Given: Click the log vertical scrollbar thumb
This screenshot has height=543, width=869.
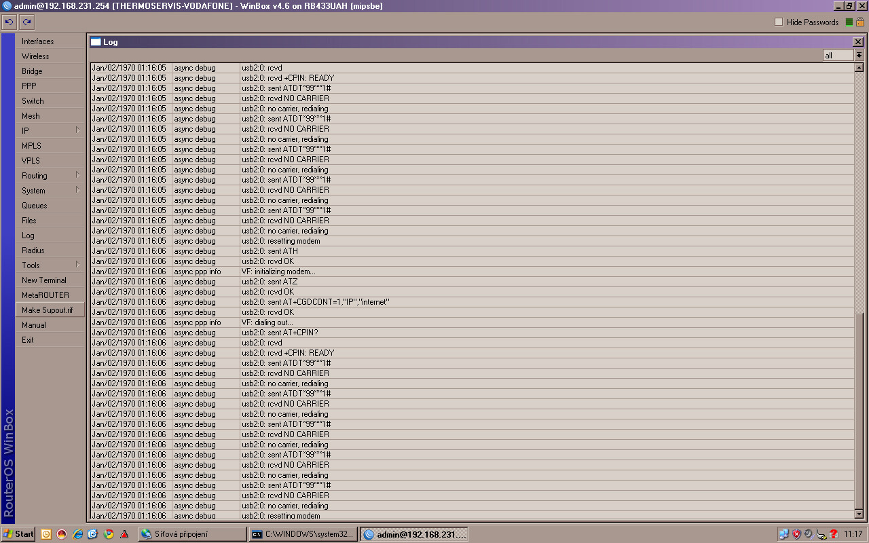Looking at the screenshot, I should [x=859, y=411].
